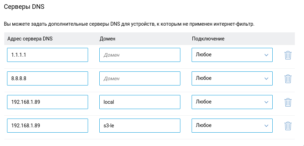The image size is (304, 146).
Task: Edit the domain field containing s3-le
Action: (140, 126)
